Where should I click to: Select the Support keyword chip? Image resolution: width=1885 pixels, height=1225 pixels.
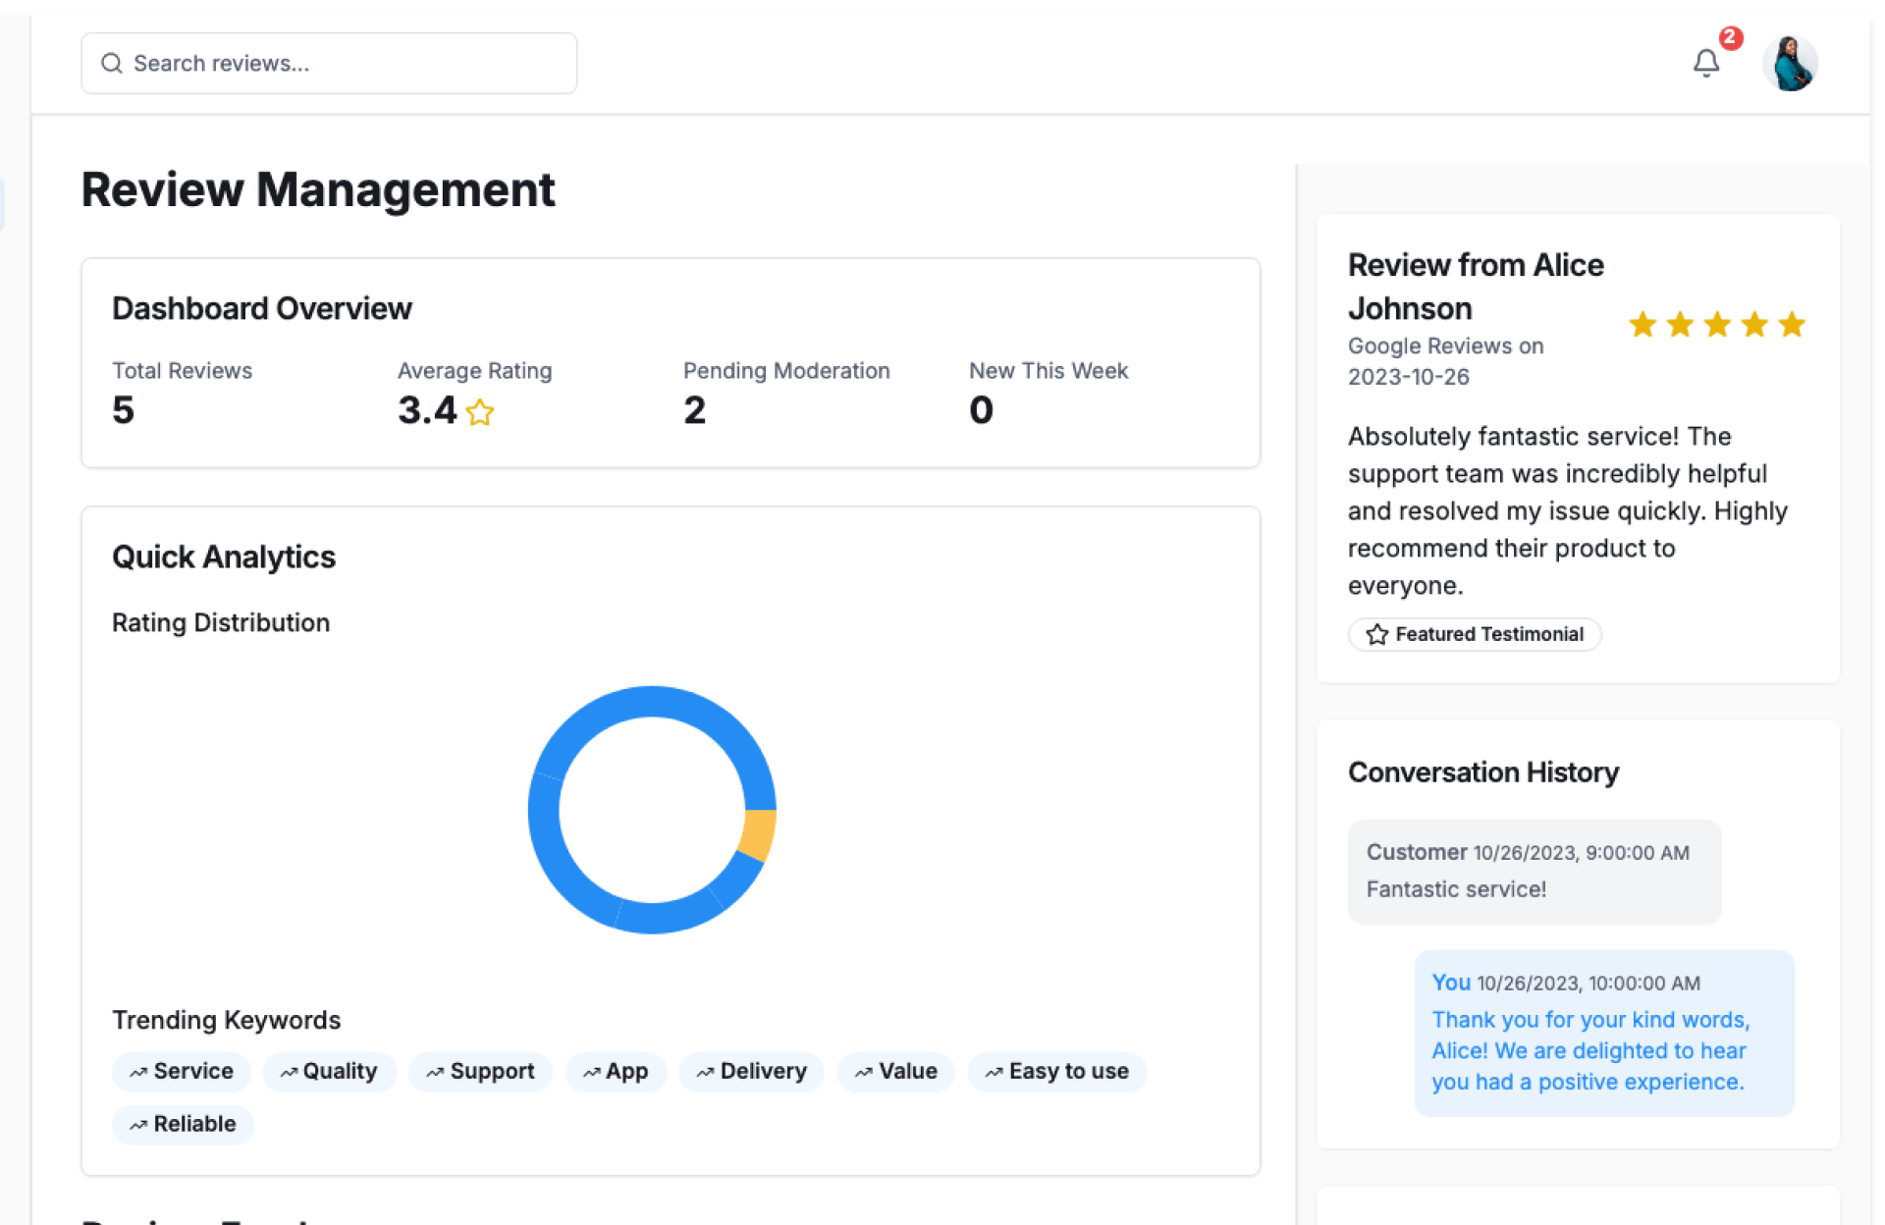pos(480,1072)
